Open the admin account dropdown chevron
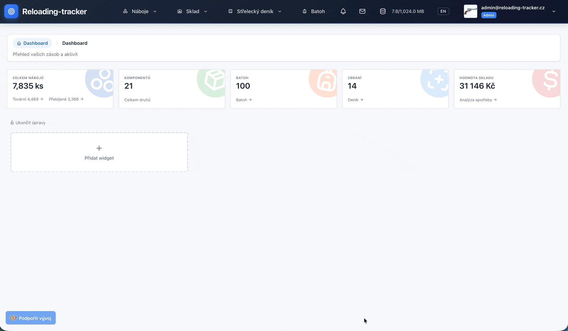 [554, 11]
